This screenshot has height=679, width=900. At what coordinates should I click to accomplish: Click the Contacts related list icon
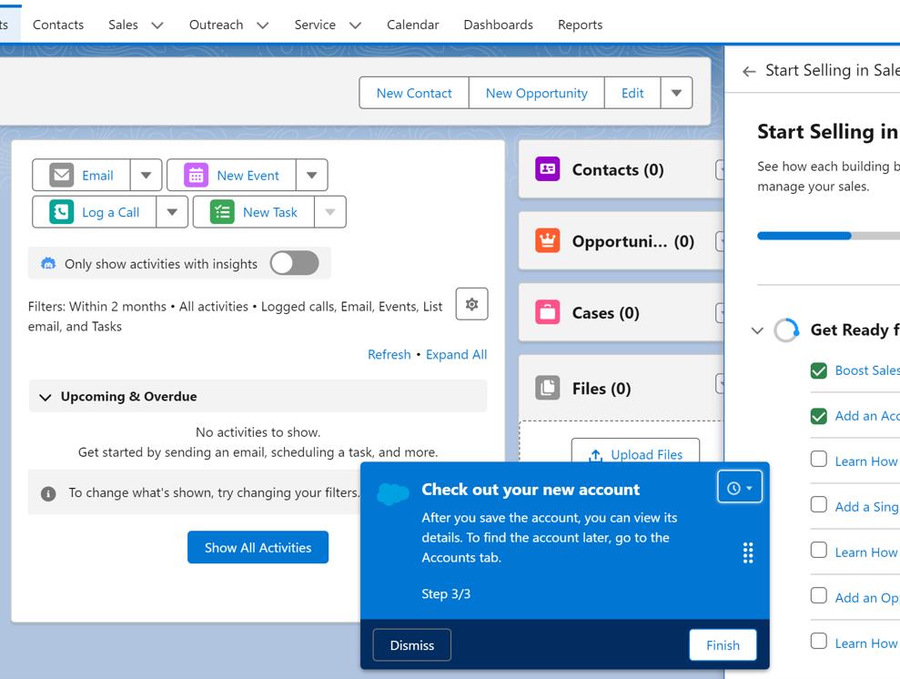click(547, 169)
